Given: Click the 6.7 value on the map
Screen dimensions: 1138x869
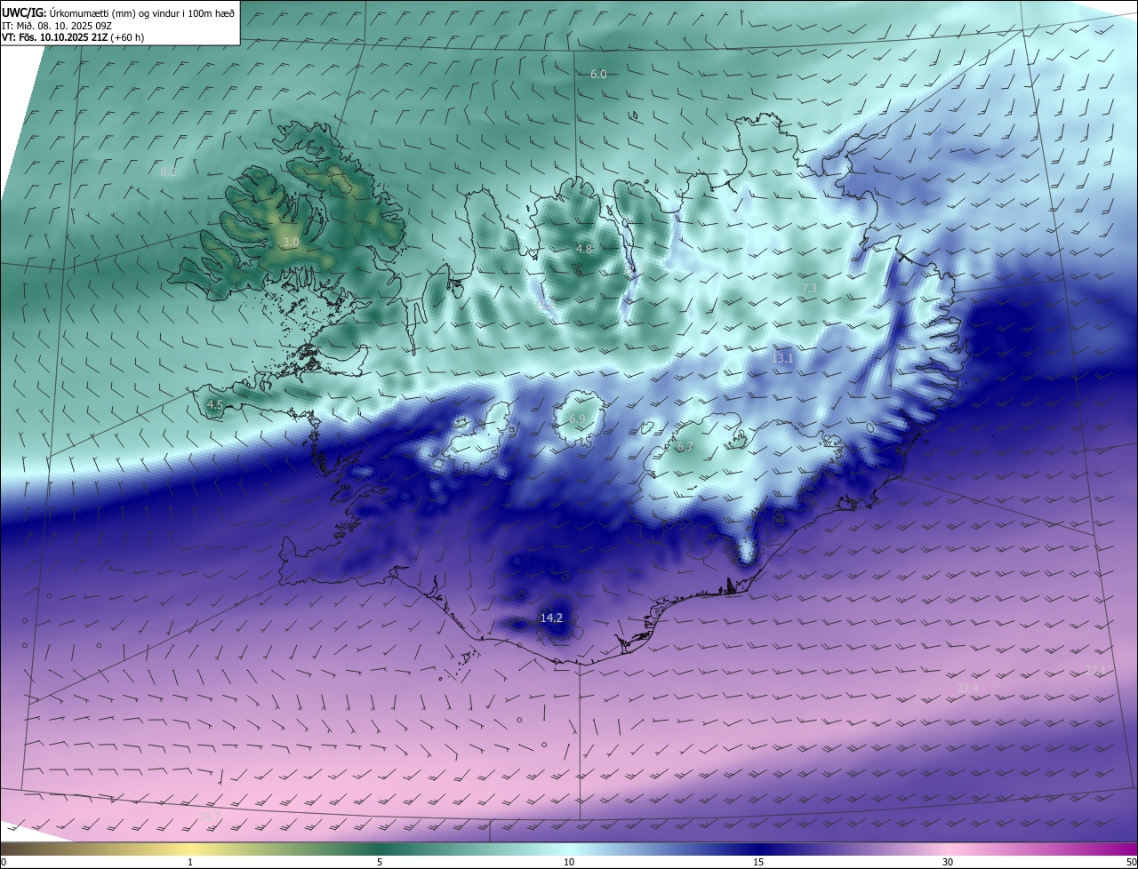Looking at the screenshot, I should coord(685,447).
